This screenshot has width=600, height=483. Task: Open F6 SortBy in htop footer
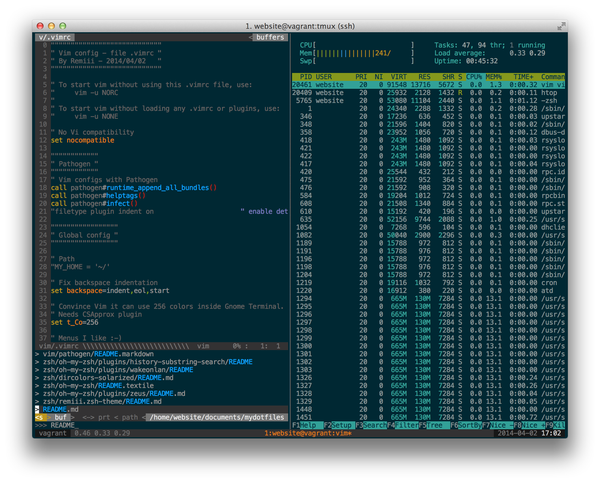tap(466, 425)
